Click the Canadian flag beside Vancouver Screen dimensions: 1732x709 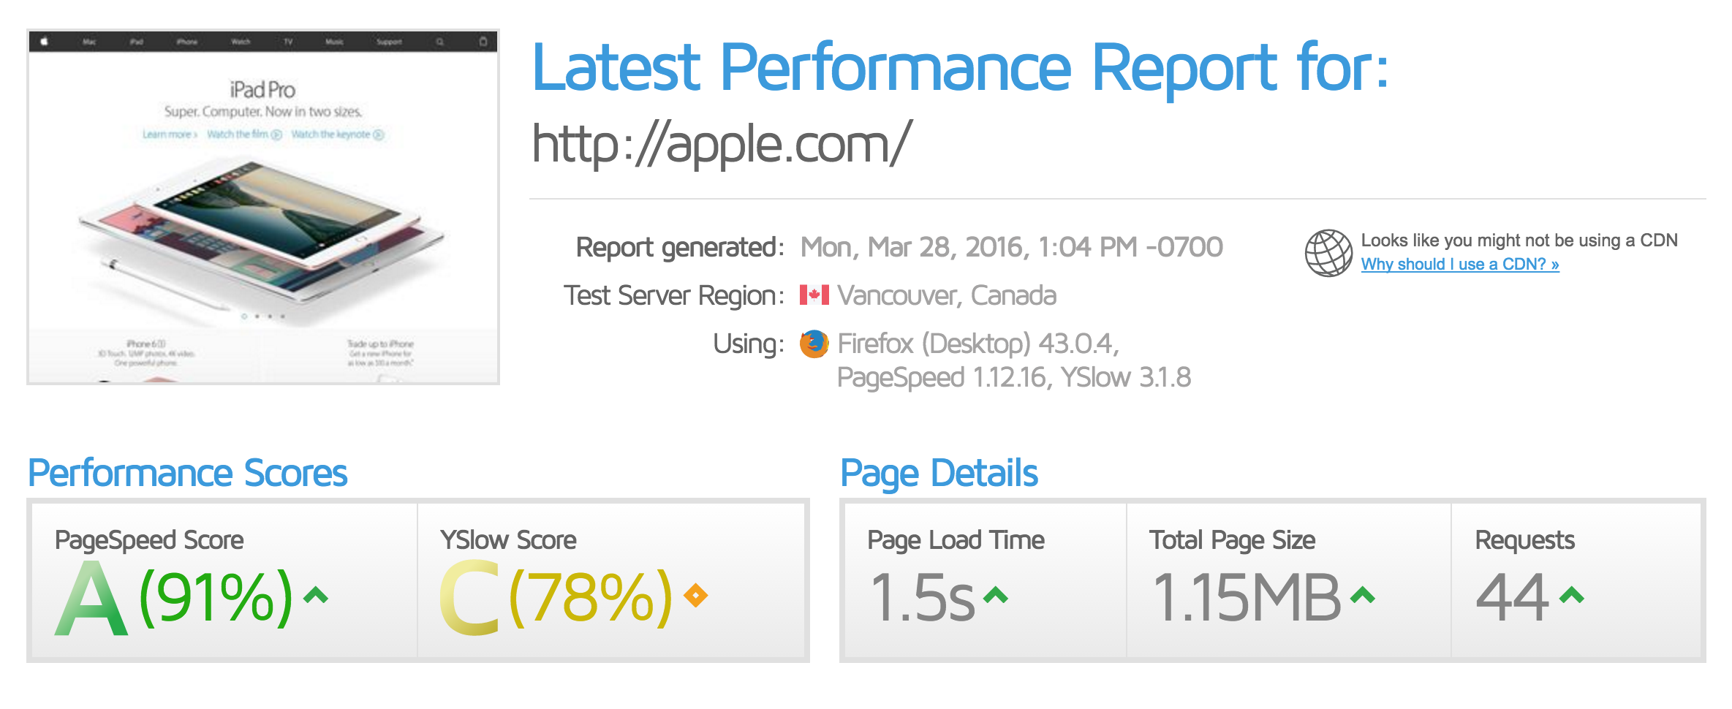[814, 295]
